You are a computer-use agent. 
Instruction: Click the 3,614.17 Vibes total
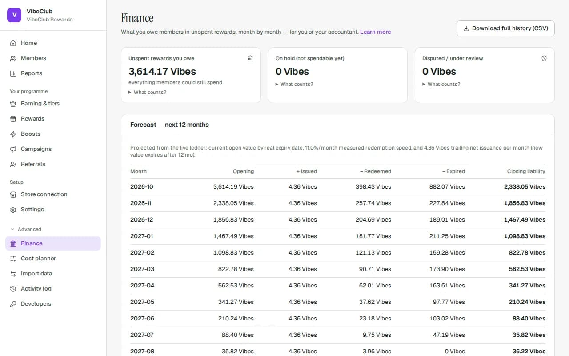[162, 72]
